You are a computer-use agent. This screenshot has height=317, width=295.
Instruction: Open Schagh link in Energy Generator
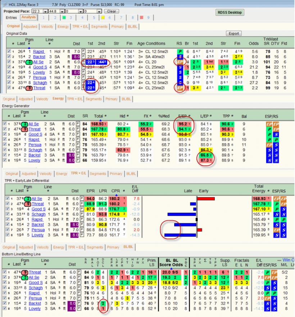point(35,150)
